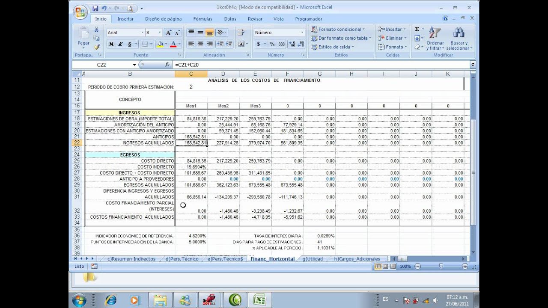Viewport: 548px width, 308px height.
Task: Click the formula bar showing =C21+C20
Action: click(321, 65)
